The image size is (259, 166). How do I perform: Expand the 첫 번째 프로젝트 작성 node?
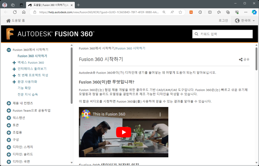tap(14, 75)
